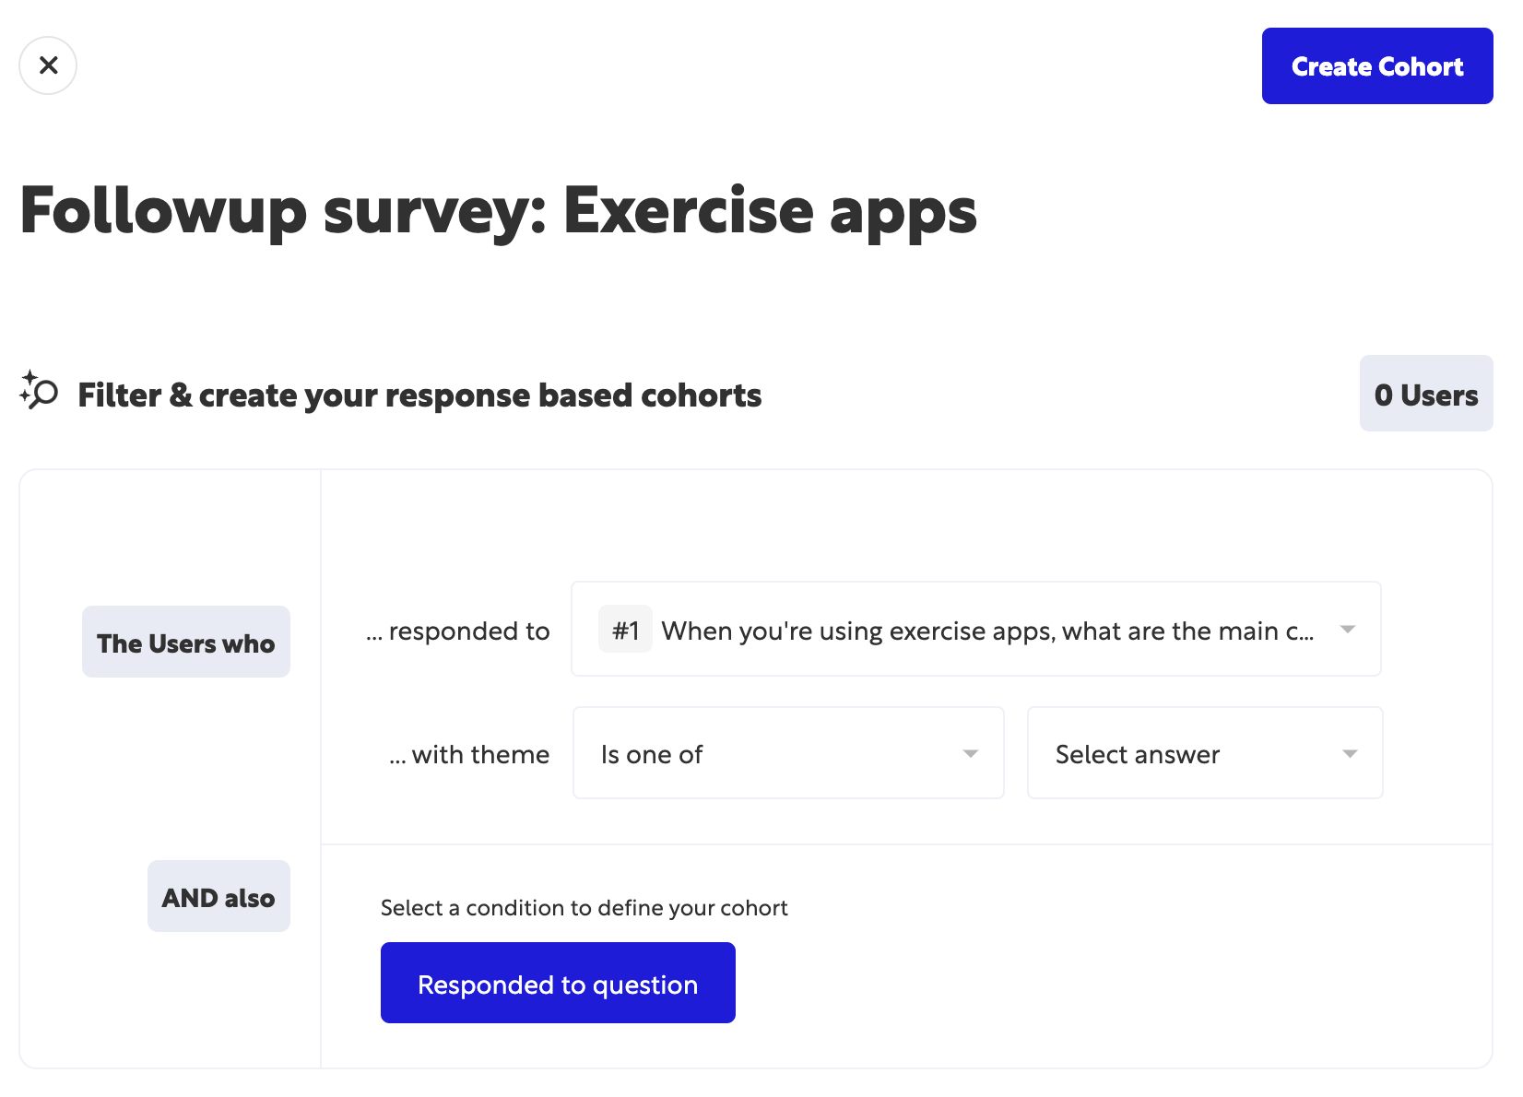Click 'Select a condition to define your cohort' text
Image resolution: width=1523 pixels, height=1097 pixels.
[584, 908]
